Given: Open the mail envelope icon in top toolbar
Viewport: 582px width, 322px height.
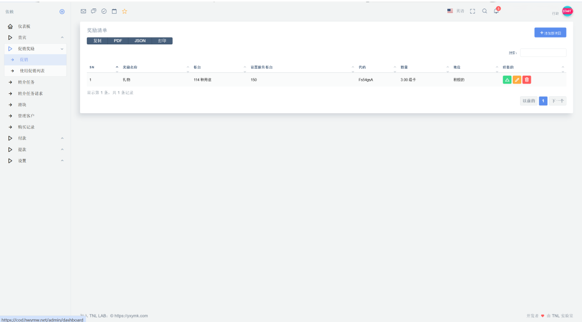Looking at the screenshot, I should pyautogui.click(x=83, y=11).
